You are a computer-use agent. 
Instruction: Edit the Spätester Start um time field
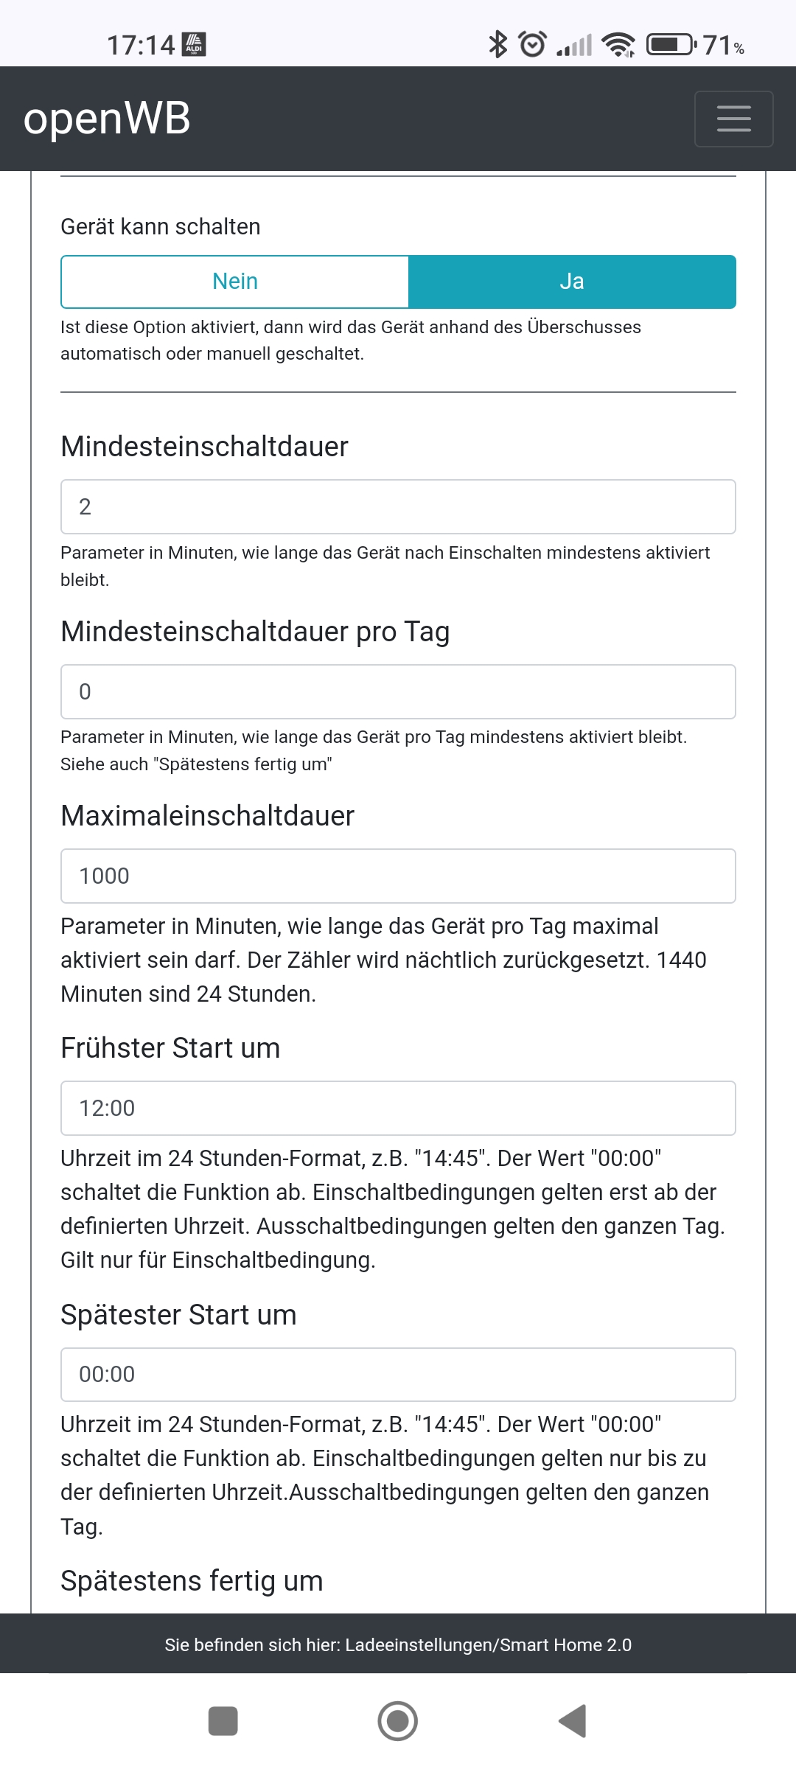398,1375
